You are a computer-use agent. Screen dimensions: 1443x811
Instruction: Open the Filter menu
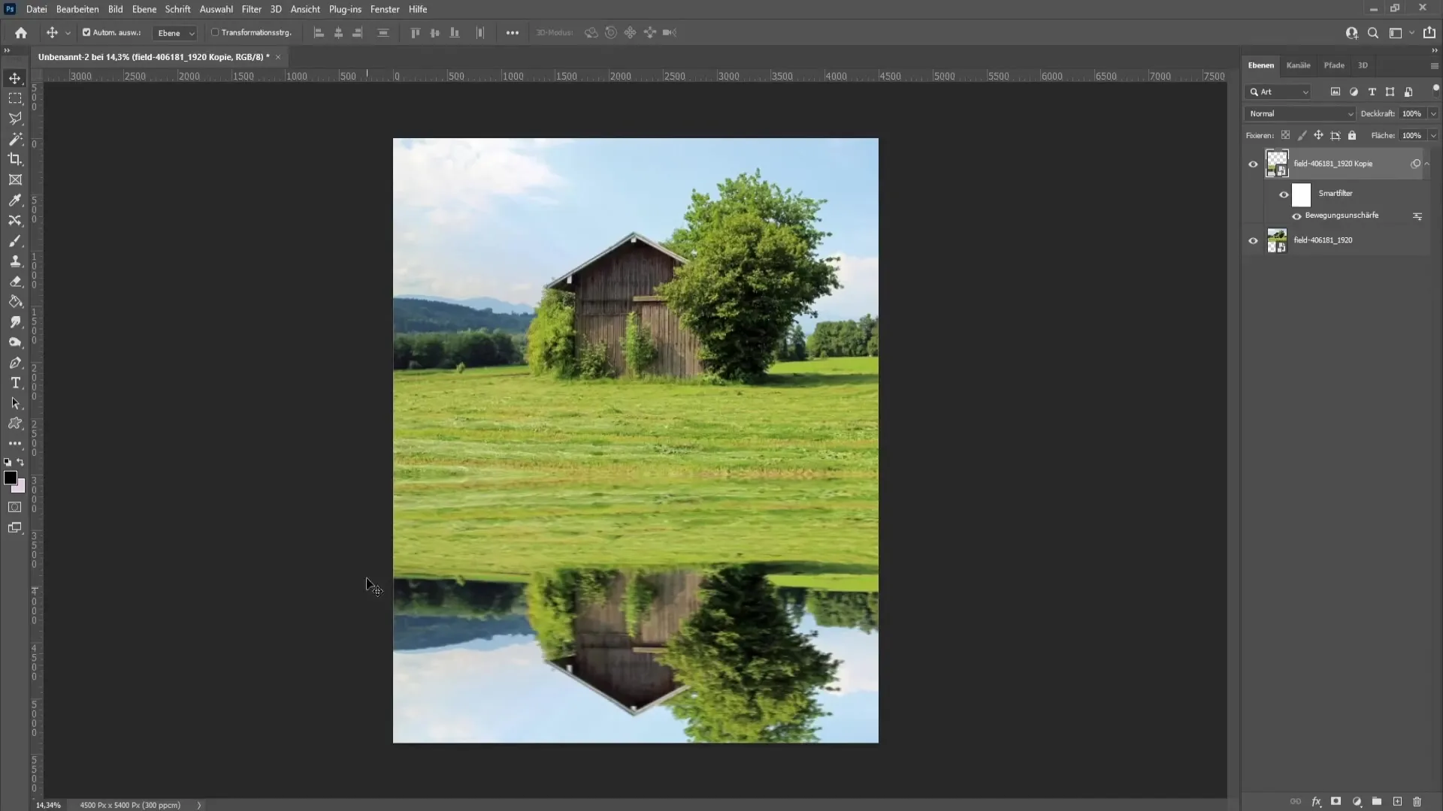pos(251,9)
